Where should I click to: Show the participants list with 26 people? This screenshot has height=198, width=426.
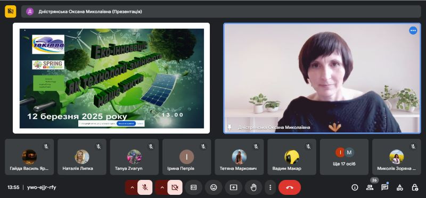370,187
